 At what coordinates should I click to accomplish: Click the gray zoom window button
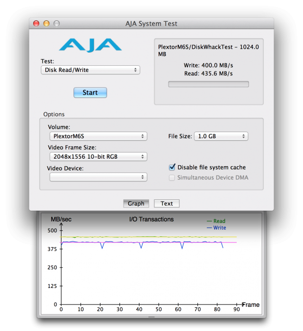click(x=56, y=23)
